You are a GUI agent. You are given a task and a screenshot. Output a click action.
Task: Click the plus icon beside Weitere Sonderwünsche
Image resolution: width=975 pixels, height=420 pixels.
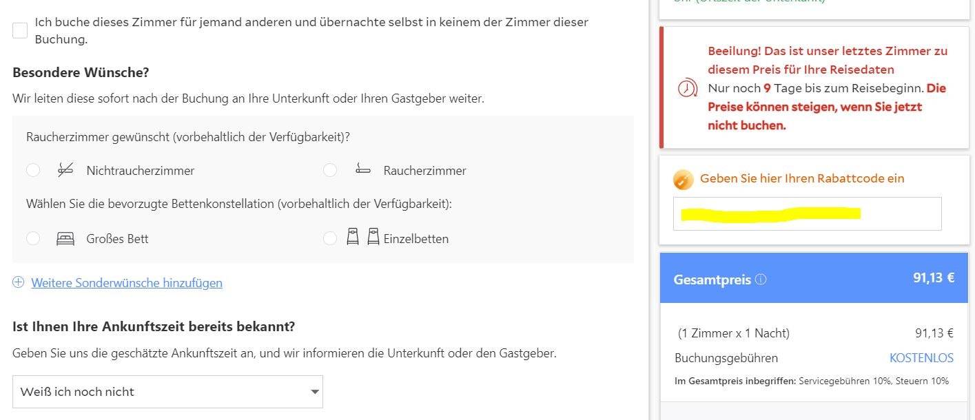(19, 282)
